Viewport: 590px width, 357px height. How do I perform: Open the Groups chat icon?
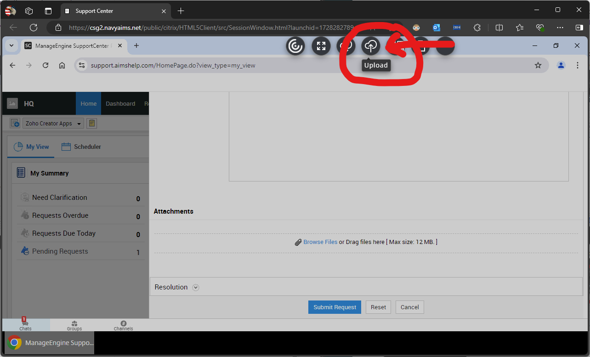[74, 325]
